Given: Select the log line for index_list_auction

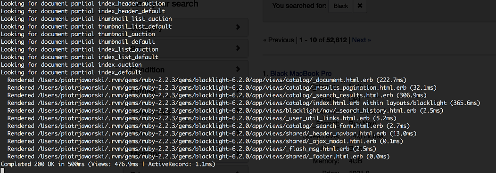Looking at the screenshot, I should [79, 49].
